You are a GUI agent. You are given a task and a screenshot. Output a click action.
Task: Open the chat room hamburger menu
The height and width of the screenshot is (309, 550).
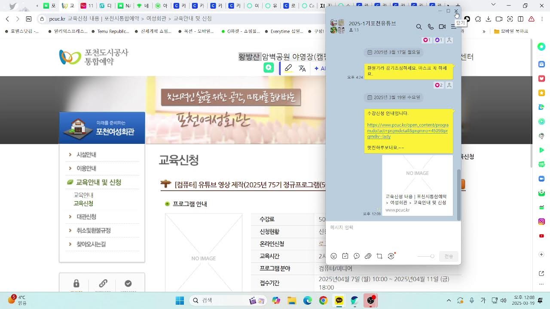454,27
